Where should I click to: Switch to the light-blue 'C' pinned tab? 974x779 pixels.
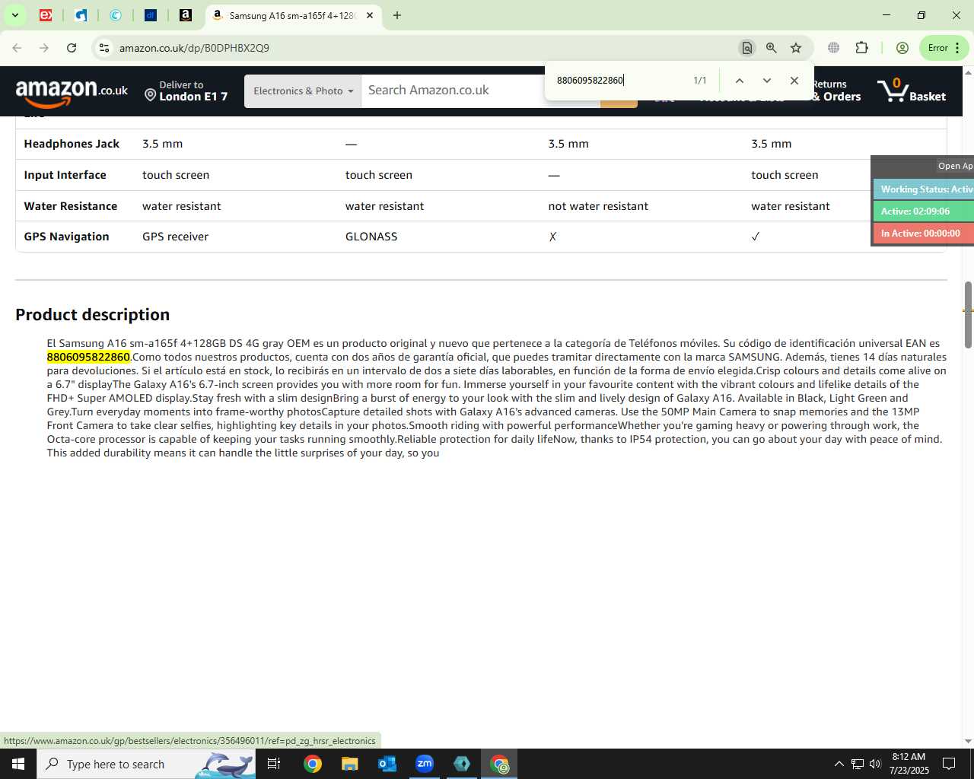(x=116, y=15)
